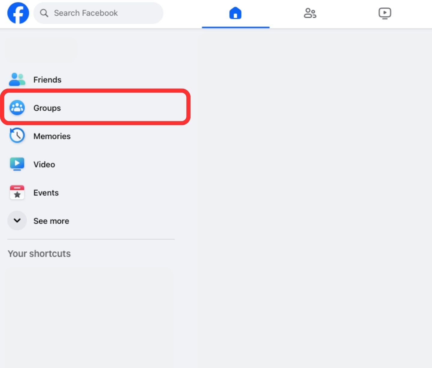Open the Friends text link in sidebar

coord(47,80)
